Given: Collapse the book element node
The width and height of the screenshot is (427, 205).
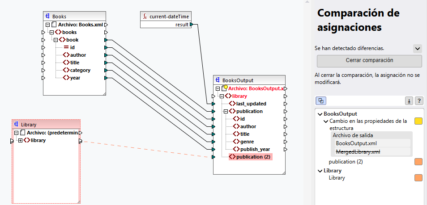Looking at the screenshot, I should click(56, 40).
